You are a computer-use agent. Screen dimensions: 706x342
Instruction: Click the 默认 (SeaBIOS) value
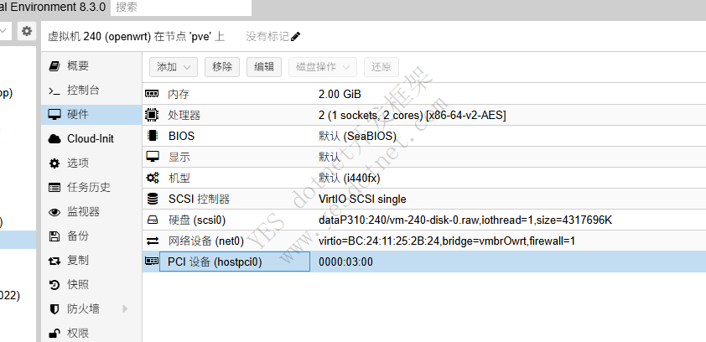pos(357,136)
